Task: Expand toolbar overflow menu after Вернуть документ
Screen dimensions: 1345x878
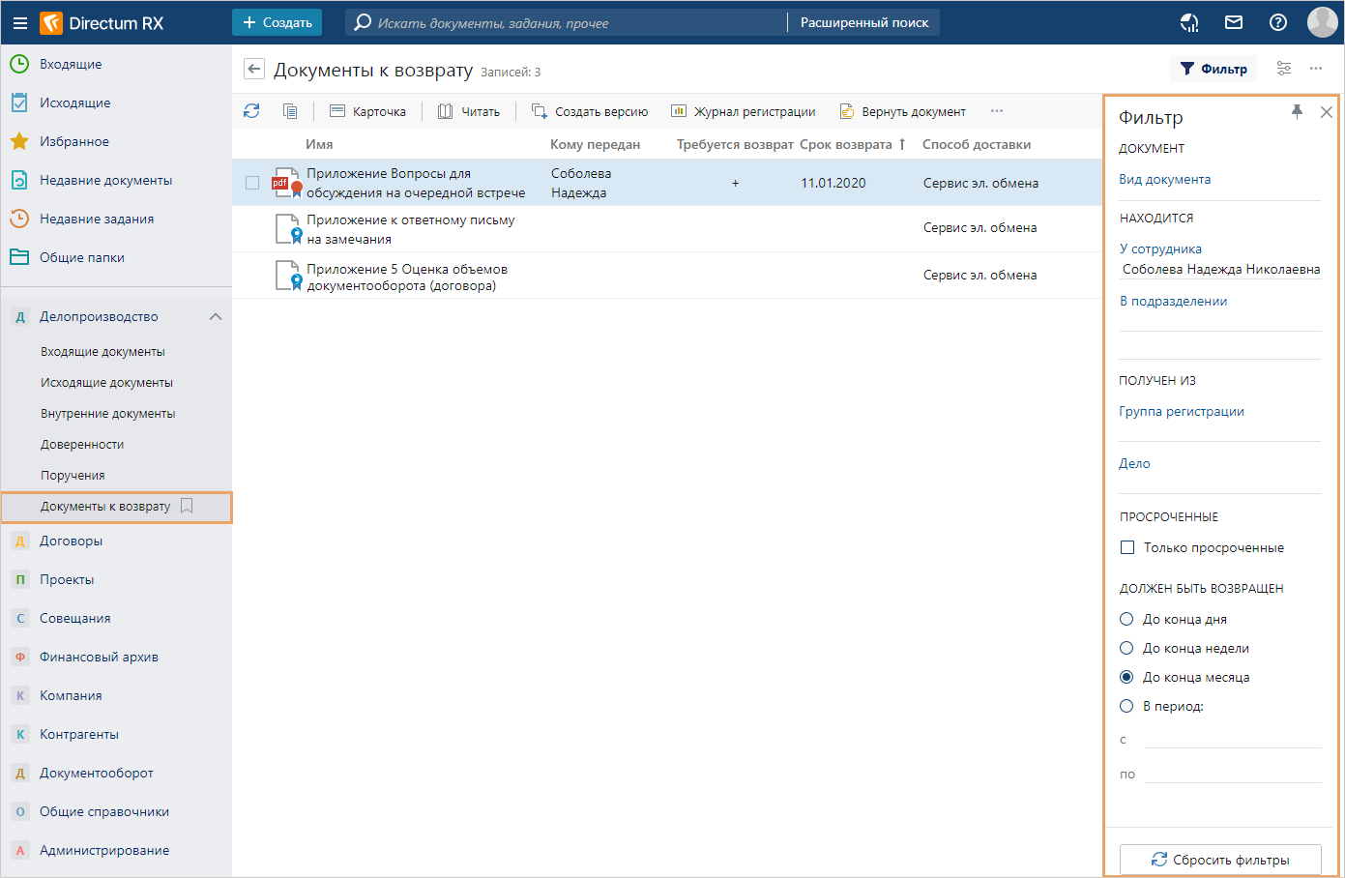Action: [997, 111]
